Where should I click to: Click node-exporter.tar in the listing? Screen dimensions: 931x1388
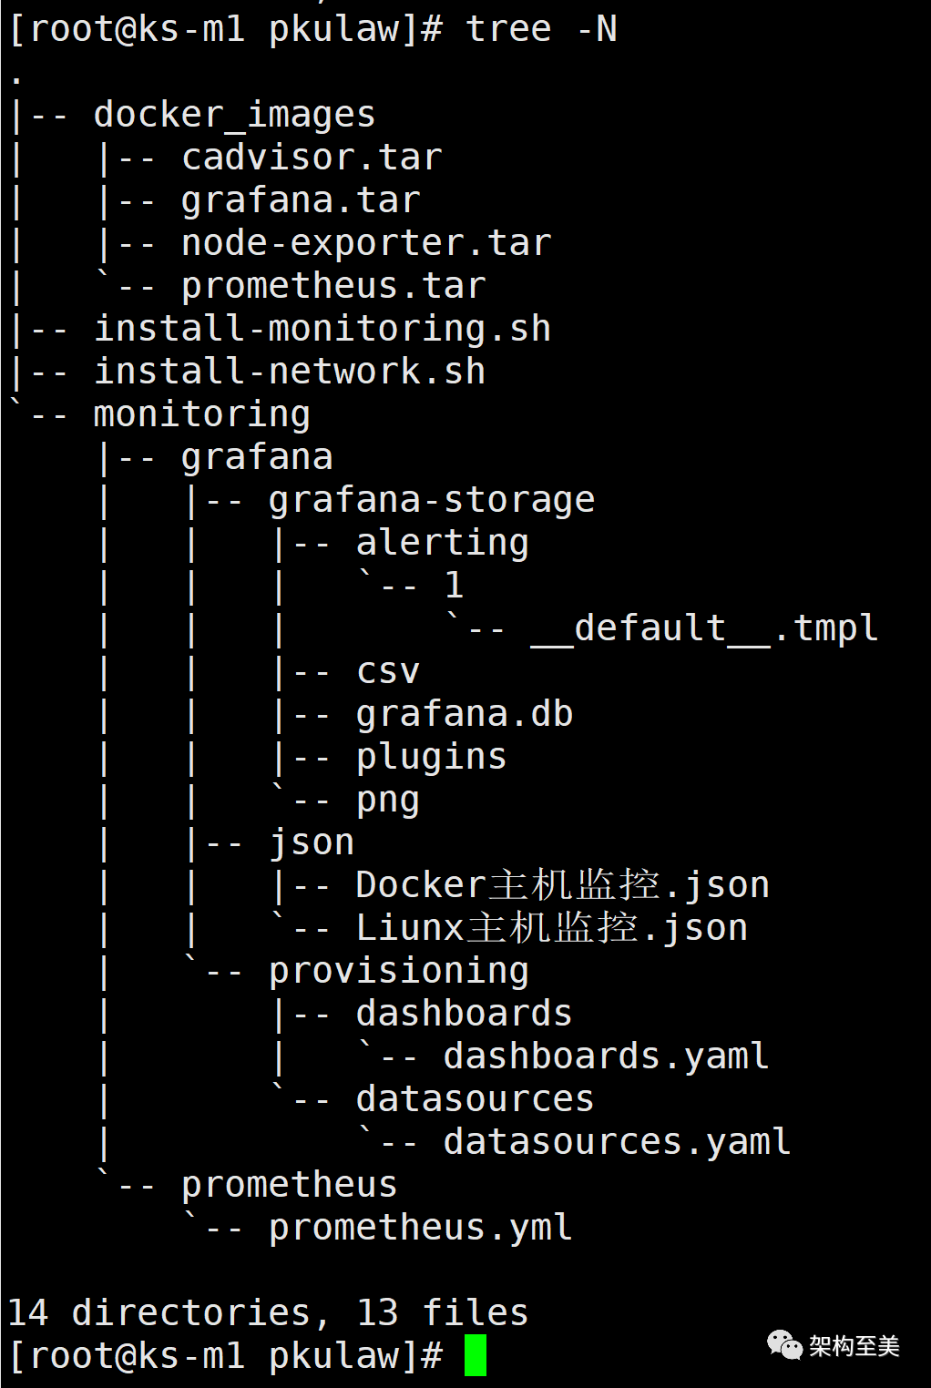(366, 243)
